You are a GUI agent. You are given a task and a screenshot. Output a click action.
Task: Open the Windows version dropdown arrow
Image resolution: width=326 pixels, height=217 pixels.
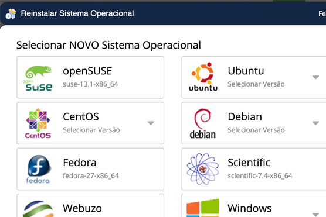pos(315,215)
